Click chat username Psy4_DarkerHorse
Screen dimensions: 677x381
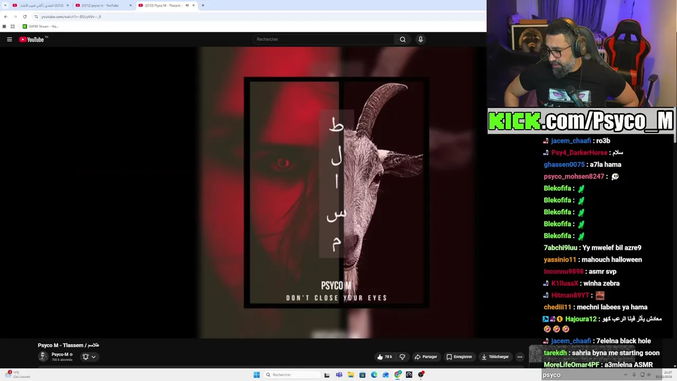pos(579,152)
